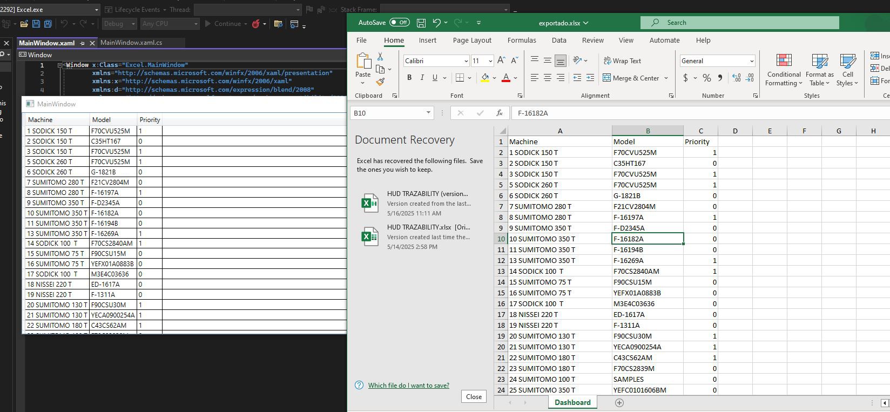Toggle Wrap Text for selected cell
Image resolution: width=890 pixels, height=412 pixels.
point(622,61)
